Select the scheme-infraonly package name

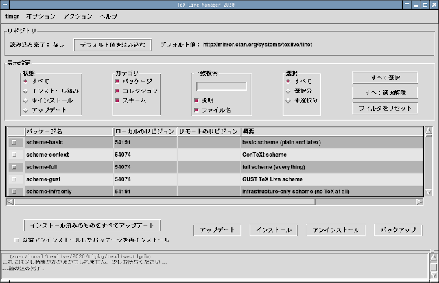click(x=49, y=192)
